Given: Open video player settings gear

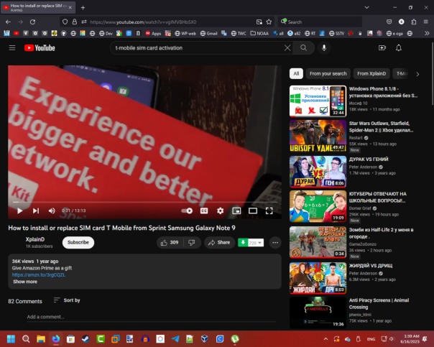Looking at the screenshot, I should pyautogui.click(x=221, y=210).
